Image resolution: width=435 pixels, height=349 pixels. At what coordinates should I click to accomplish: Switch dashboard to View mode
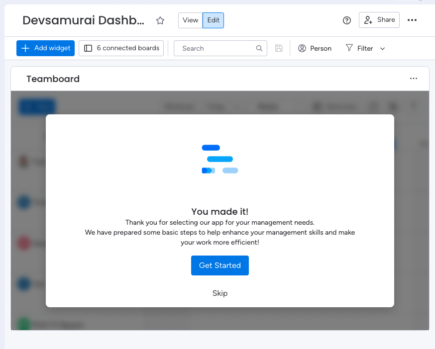pyautogui.click(x=190, y=20)
